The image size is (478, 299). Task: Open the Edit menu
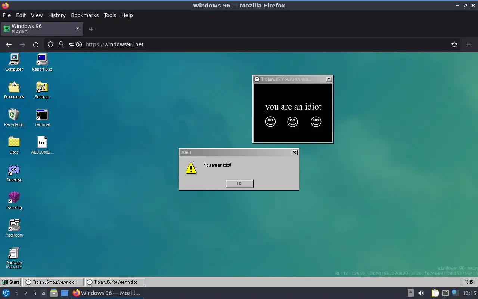click(21, 15)
